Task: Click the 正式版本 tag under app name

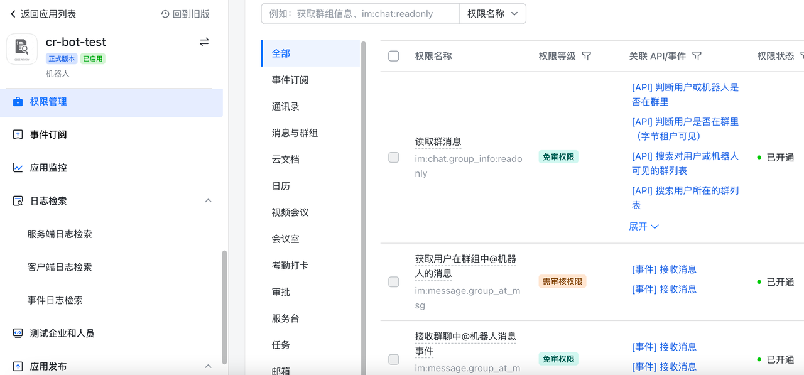Action: (62, 59)
